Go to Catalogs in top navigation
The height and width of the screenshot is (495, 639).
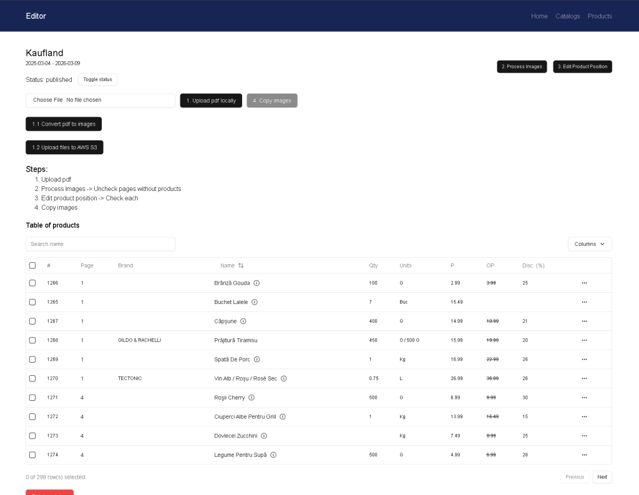[x=567, y=16]
